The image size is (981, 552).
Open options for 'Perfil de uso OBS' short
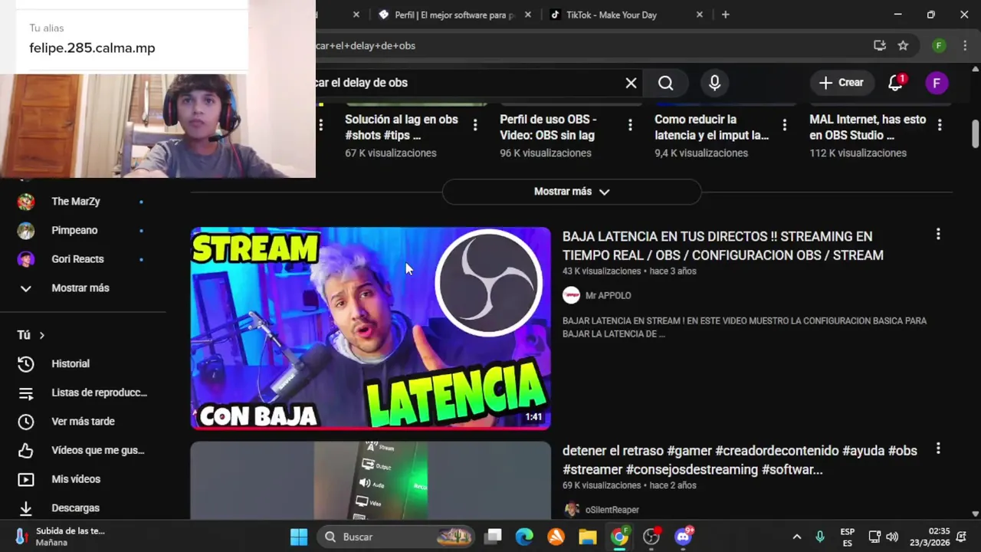click(x=630, y=124)
